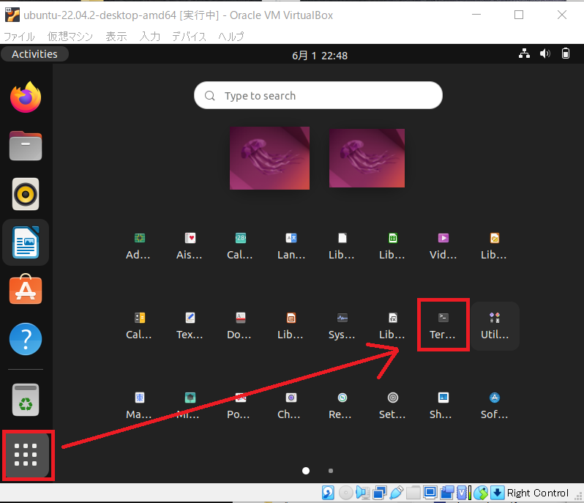Click the Activities button
This screenshot has width=584, height=503.
coord(34,54)
